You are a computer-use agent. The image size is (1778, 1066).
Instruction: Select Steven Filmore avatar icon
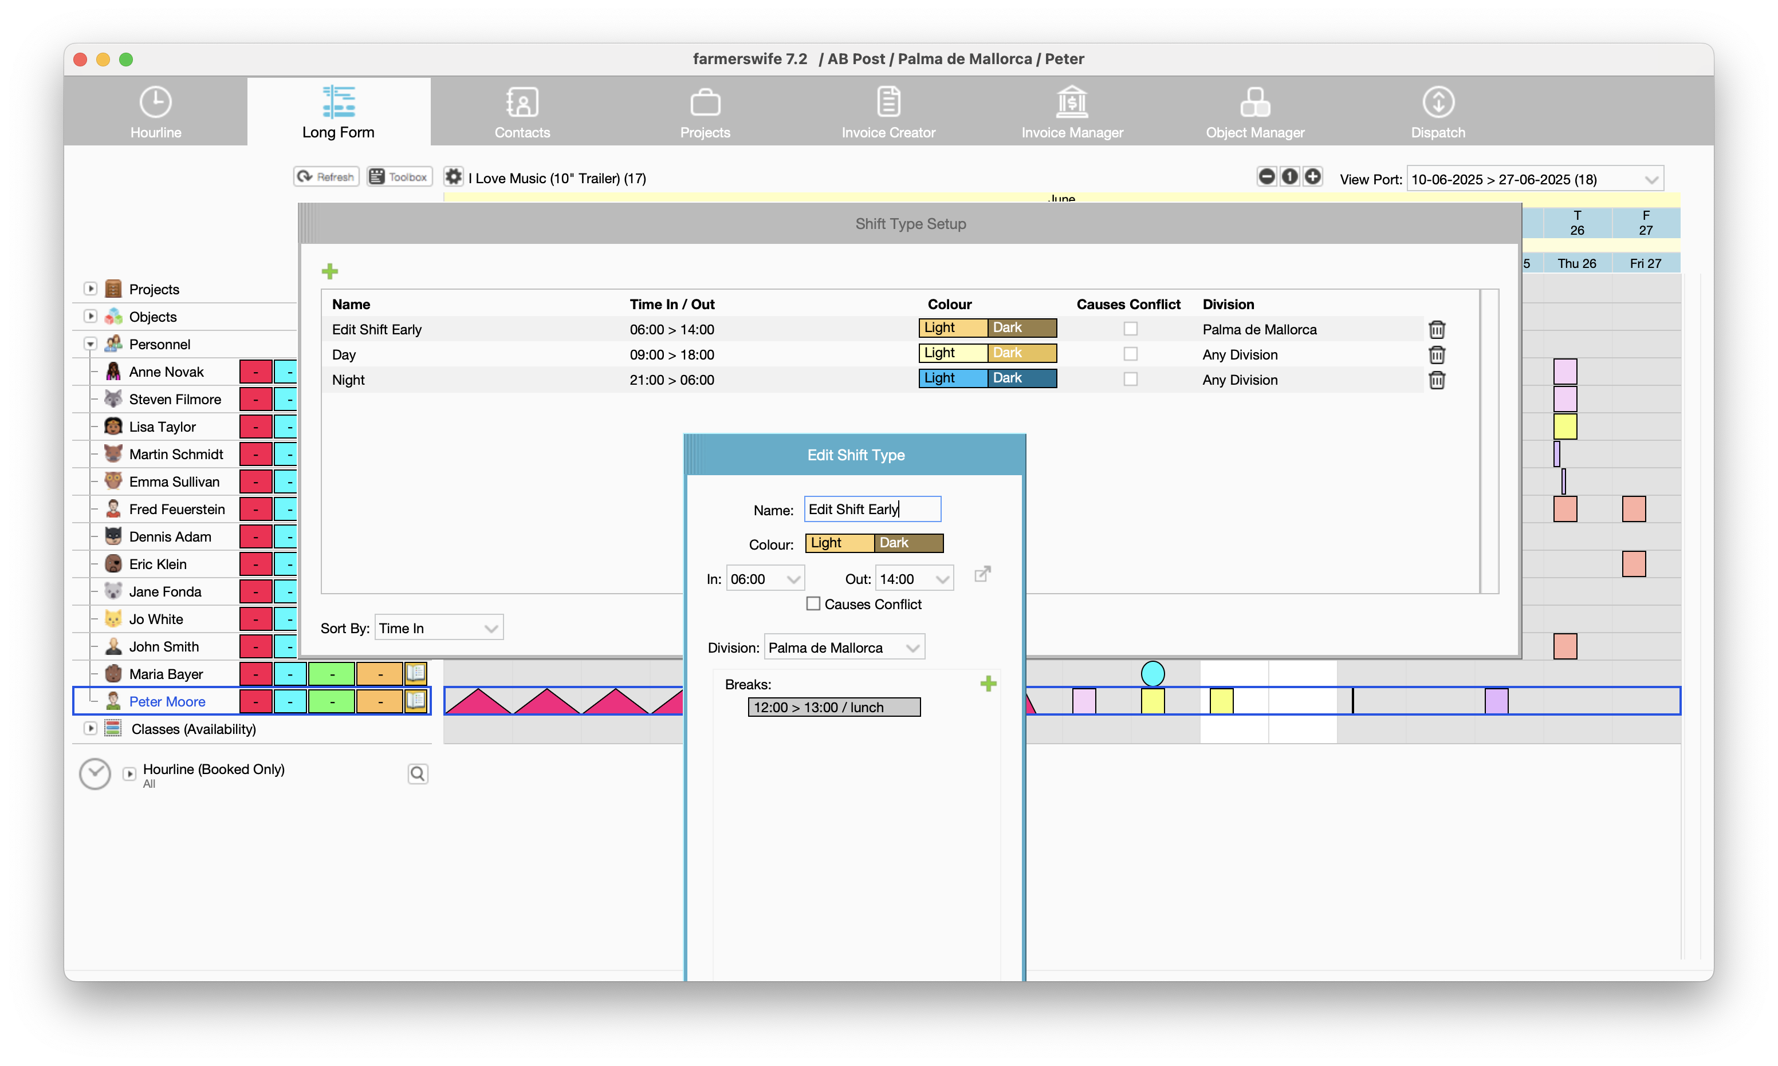click(x=113, y=398)
